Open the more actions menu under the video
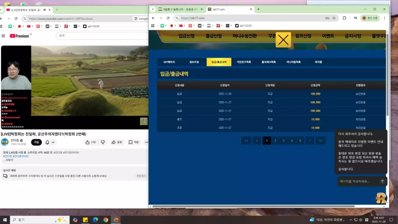Screen dimensions: 398x224 (146, 142)
